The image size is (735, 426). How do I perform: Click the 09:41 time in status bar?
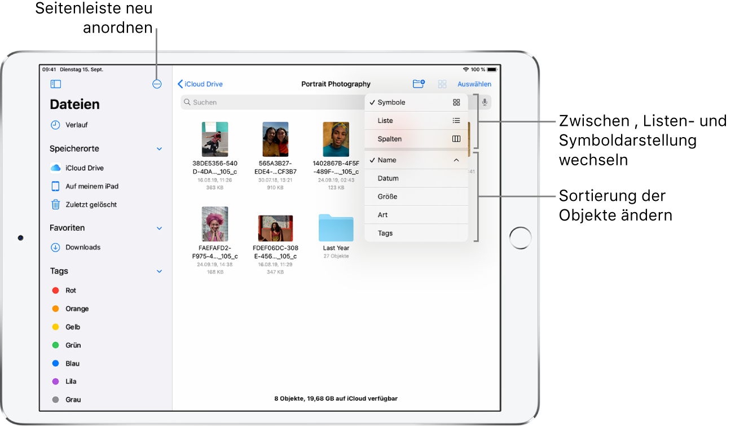pyautogui.click(x=49, y=69)
